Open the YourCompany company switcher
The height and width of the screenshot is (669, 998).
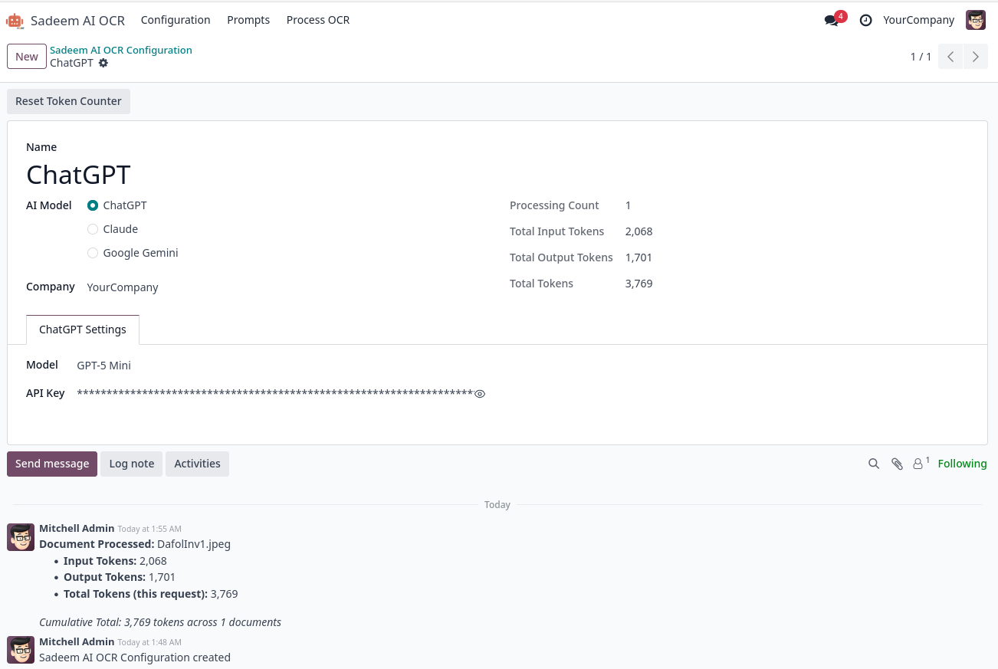(x=919, y=20)
